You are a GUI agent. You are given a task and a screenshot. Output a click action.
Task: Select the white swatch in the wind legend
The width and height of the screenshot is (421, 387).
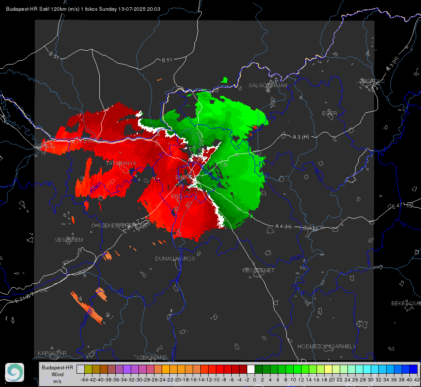[251, 369]
